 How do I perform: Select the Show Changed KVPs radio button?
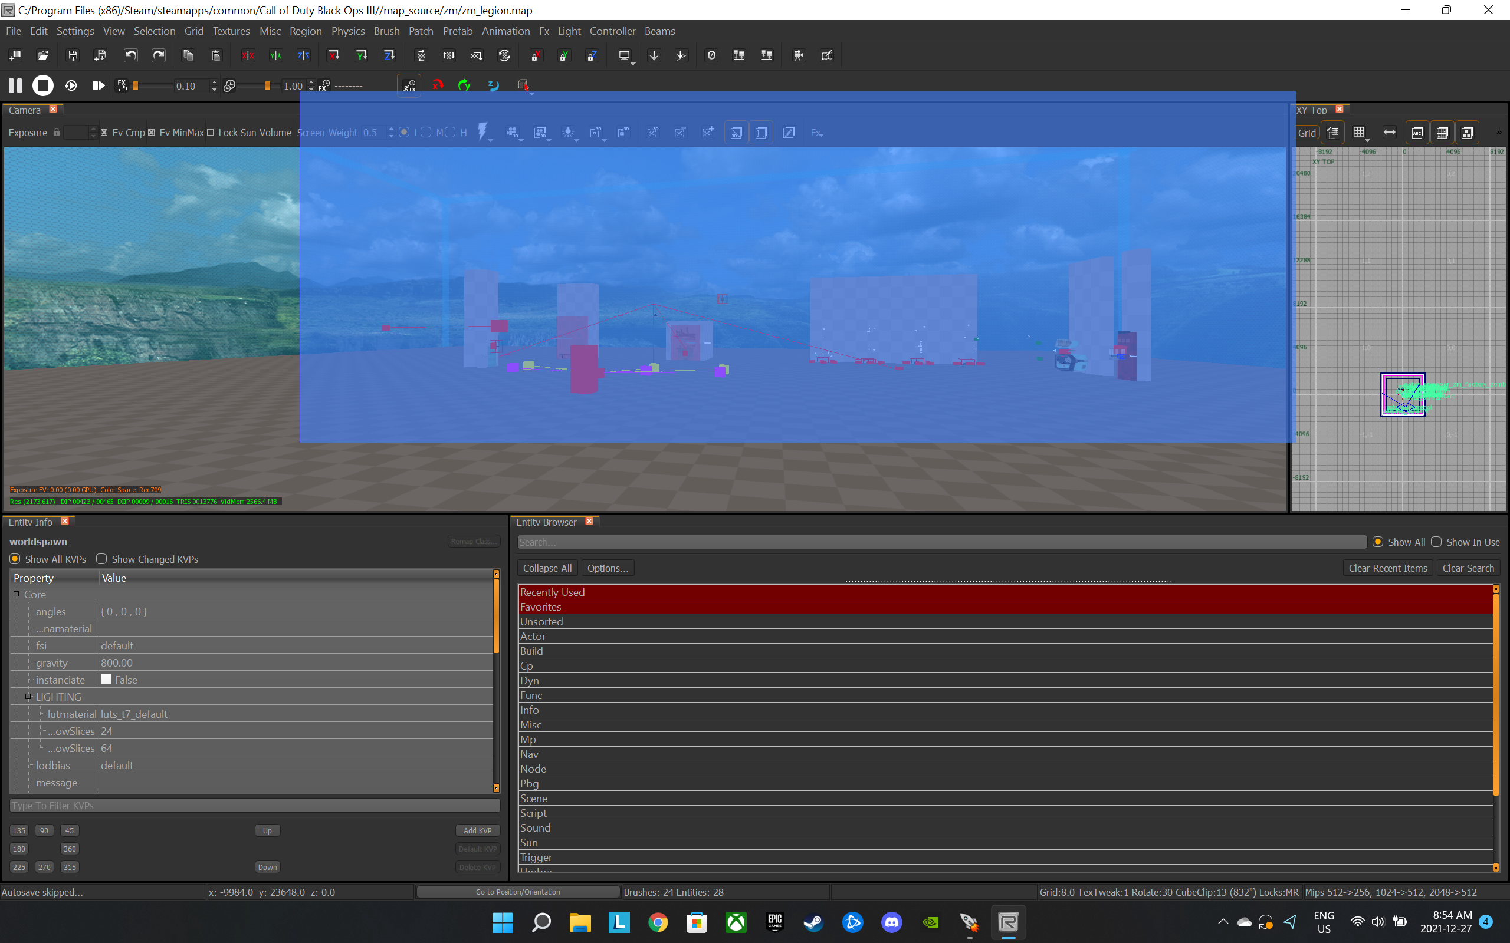(x=101, y=559)
